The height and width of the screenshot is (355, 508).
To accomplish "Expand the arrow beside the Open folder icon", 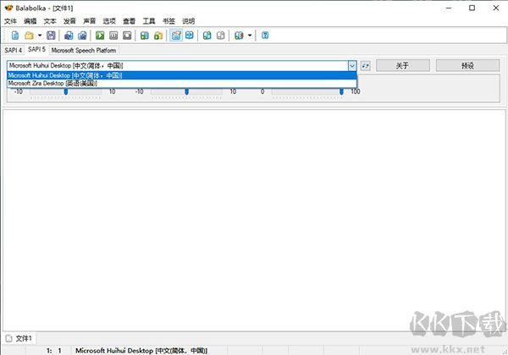I will click(40, 35).
